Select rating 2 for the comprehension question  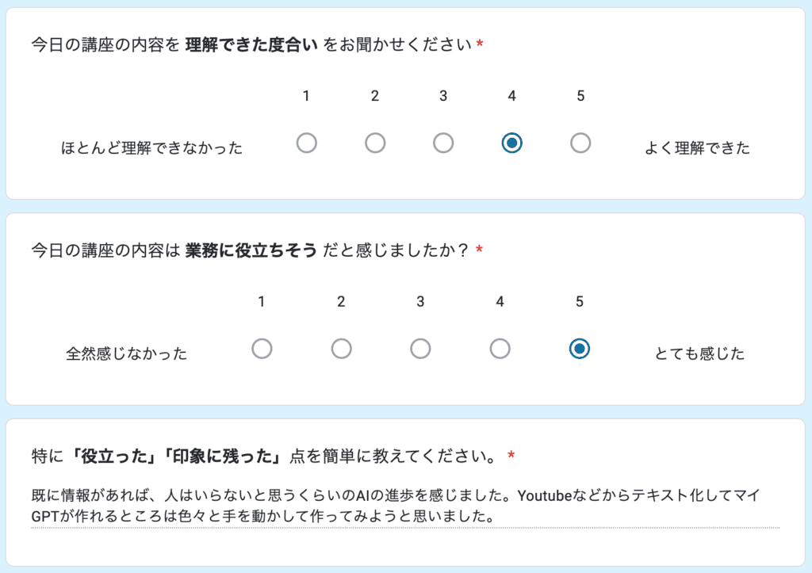pyautogui.click(x=375, y=143)
